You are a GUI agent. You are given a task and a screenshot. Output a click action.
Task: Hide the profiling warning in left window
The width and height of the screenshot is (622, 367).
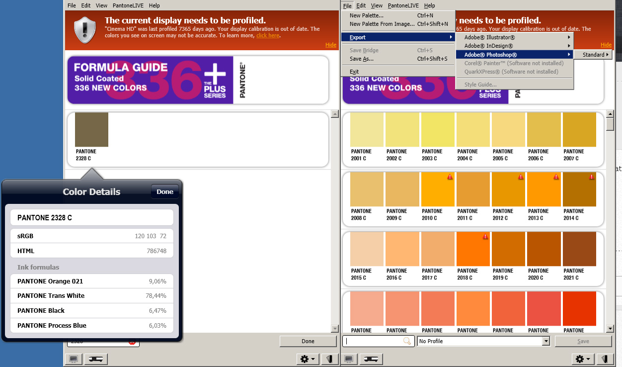[x=331, y=45]
